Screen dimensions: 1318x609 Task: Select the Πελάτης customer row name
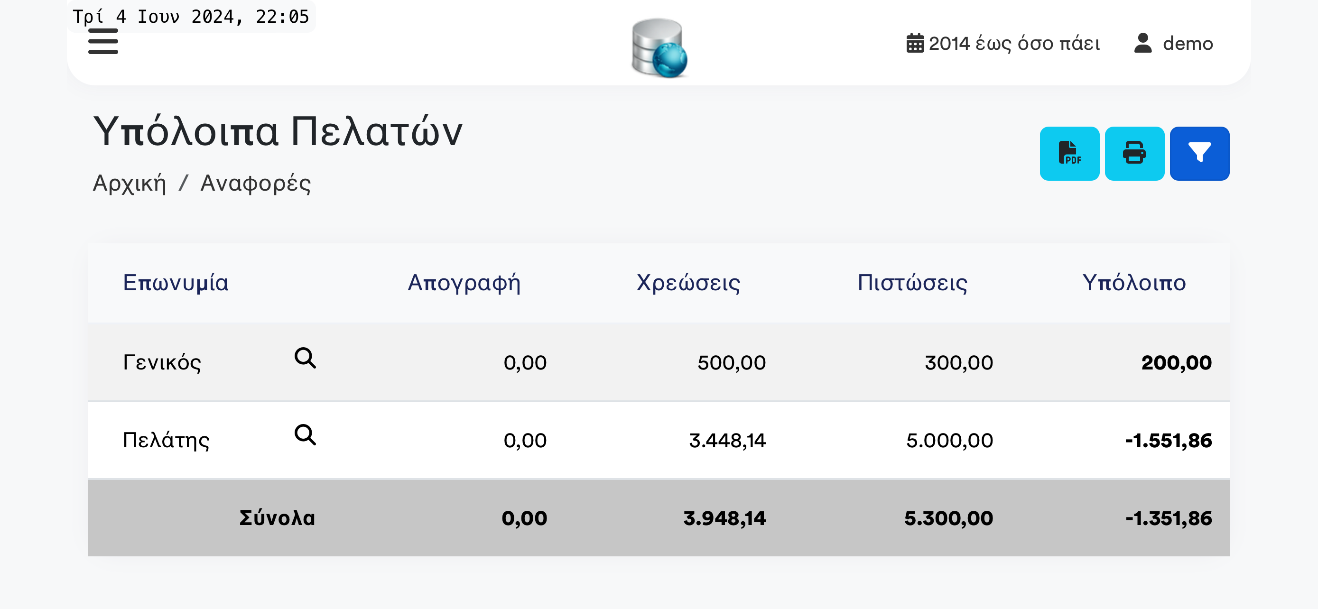tap(166, 440)
